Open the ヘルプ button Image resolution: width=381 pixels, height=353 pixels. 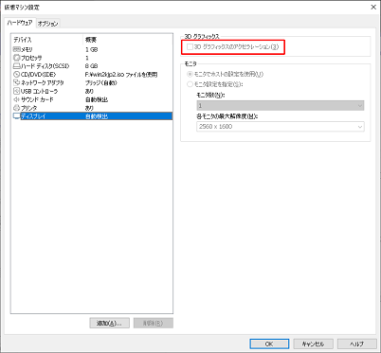tap(357, 344)
